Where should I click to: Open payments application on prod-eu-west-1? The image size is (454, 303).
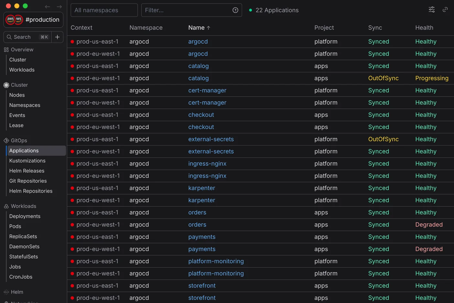coord(202,249)
